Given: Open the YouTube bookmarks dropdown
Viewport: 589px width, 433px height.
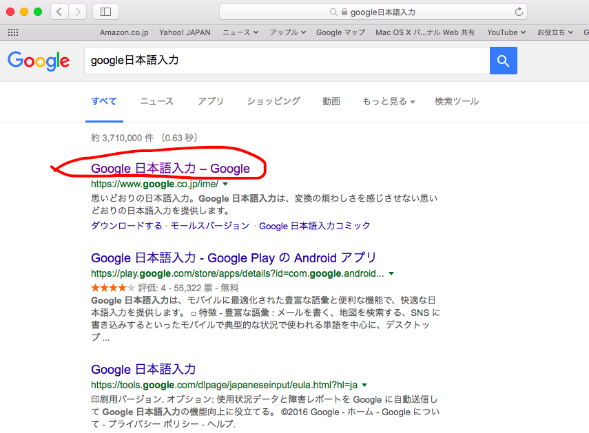Looking at the screenshot, I should 506,32.
